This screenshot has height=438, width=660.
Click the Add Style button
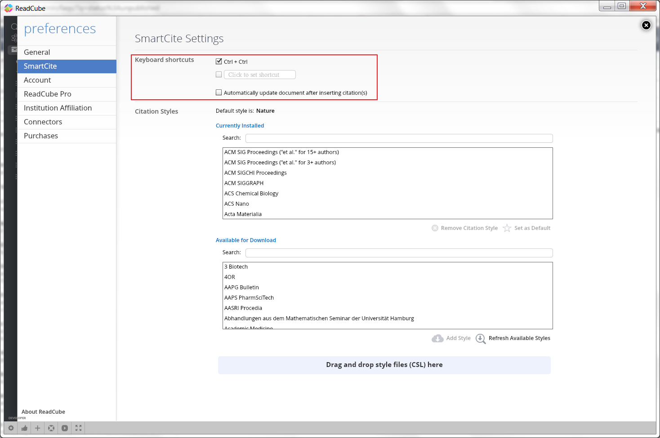(x=451, y=338)
